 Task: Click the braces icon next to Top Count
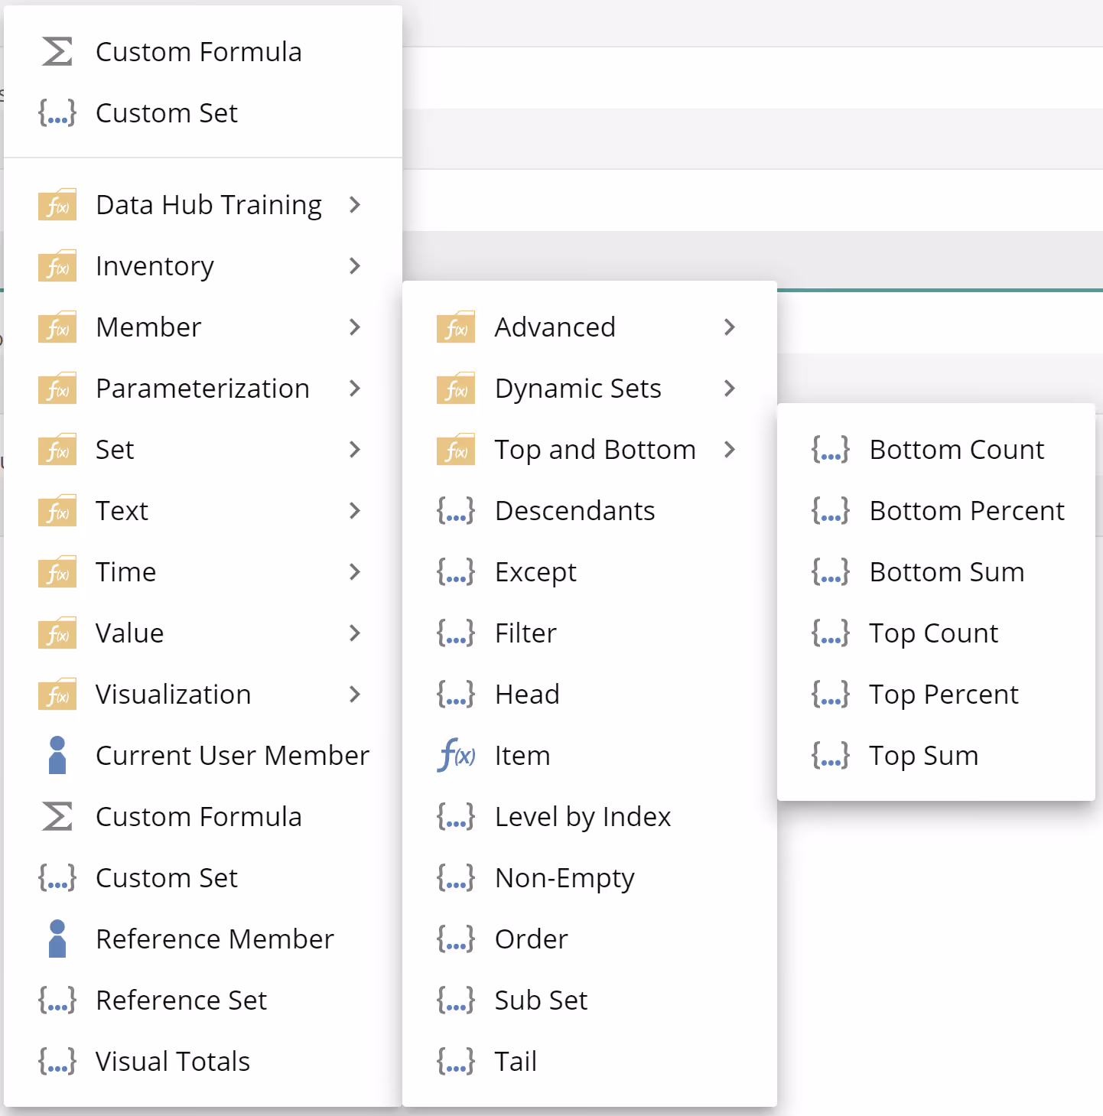(x=830, y=633)
